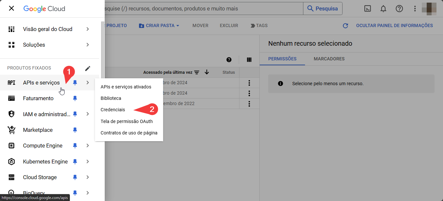Expand Visão geral do Cloud submenu chevron
The width and height of the screenshot is (443, 201).
point(88,29)
